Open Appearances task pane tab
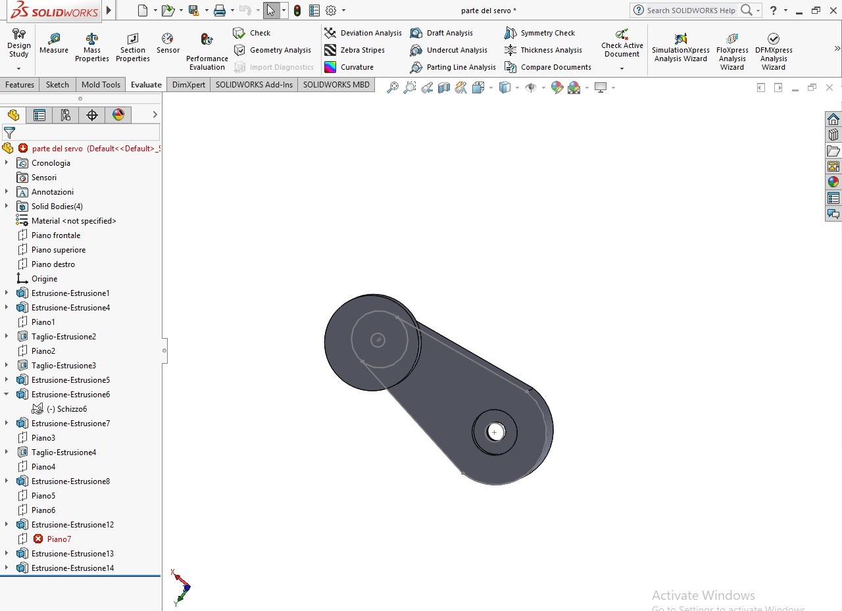 point(833,182)
